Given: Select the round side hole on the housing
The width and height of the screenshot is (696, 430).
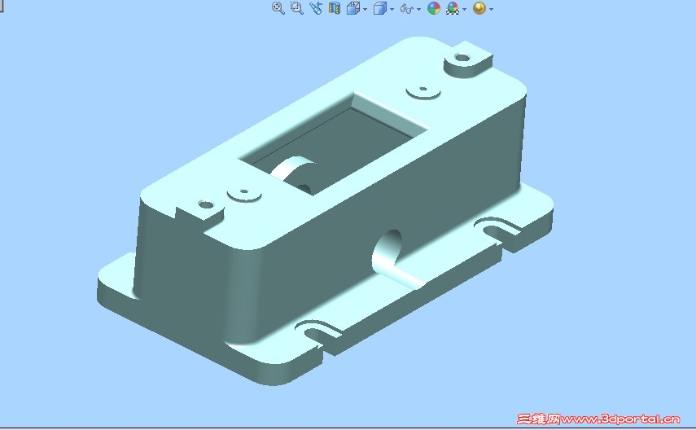Looking at the screenshot, I should pos(387,250).
